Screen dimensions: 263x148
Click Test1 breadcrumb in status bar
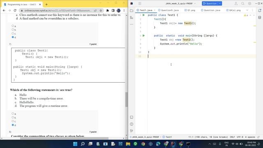pos(167,137)
